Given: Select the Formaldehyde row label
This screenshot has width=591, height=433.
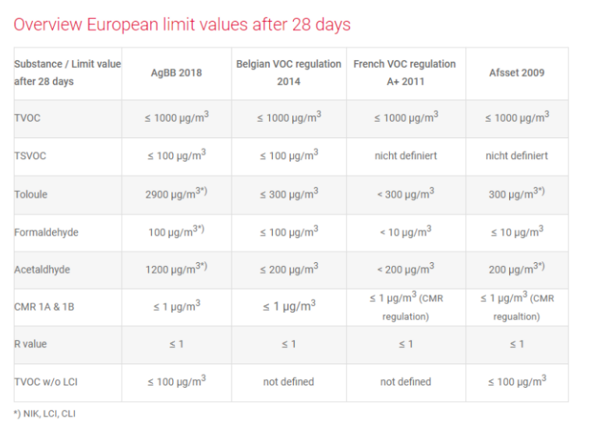Looking at the screenshot, I should [46, 232].
